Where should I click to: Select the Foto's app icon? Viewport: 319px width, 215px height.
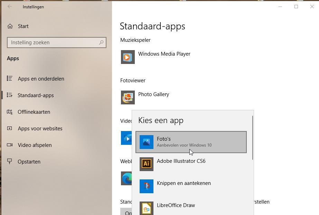[x=146, y=142]
